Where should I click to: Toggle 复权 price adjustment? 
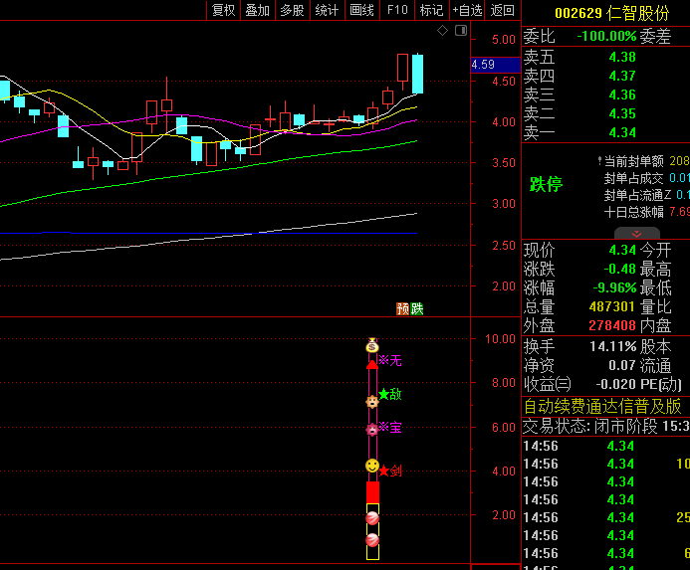coord(223,10)
